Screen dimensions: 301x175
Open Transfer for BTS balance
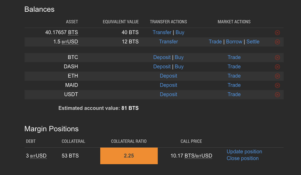(162, 32)
